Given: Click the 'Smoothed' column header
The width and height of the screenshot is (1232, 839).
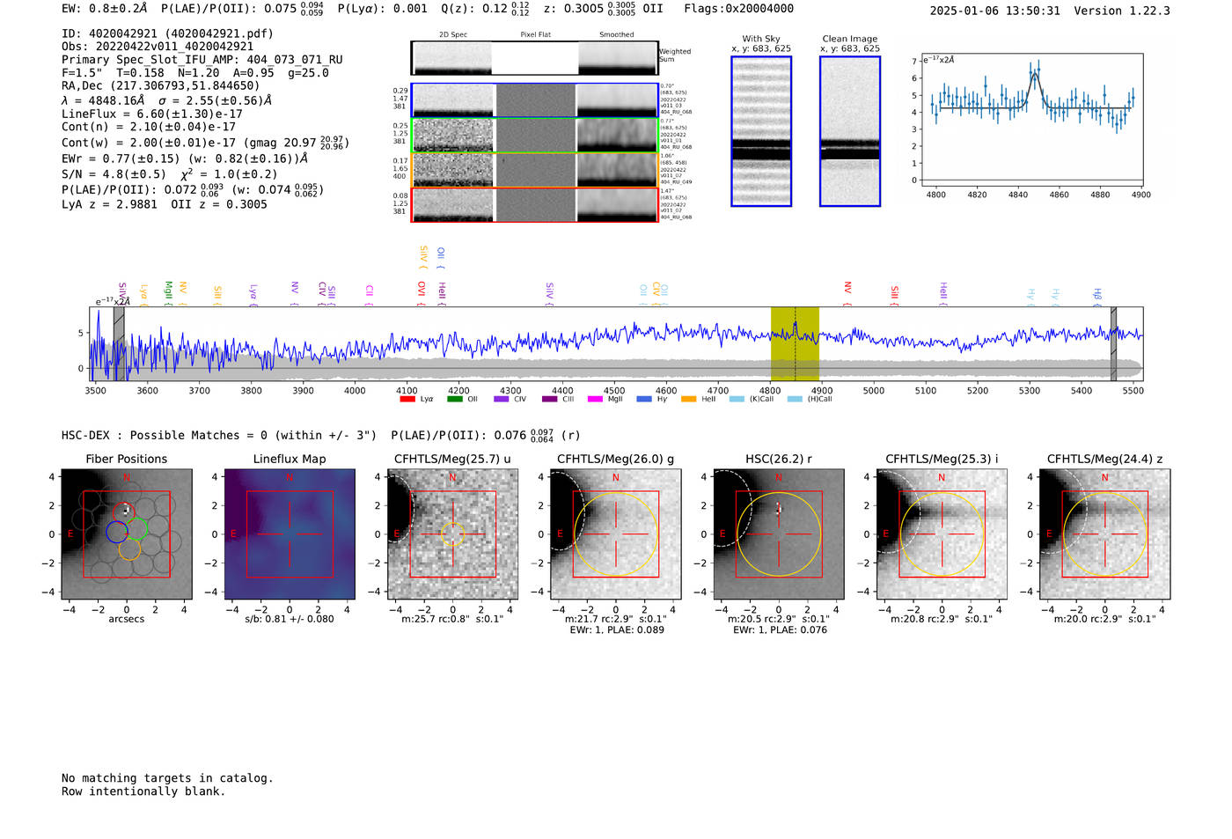Looking at the screenshot, I should (x=616, y=35).
